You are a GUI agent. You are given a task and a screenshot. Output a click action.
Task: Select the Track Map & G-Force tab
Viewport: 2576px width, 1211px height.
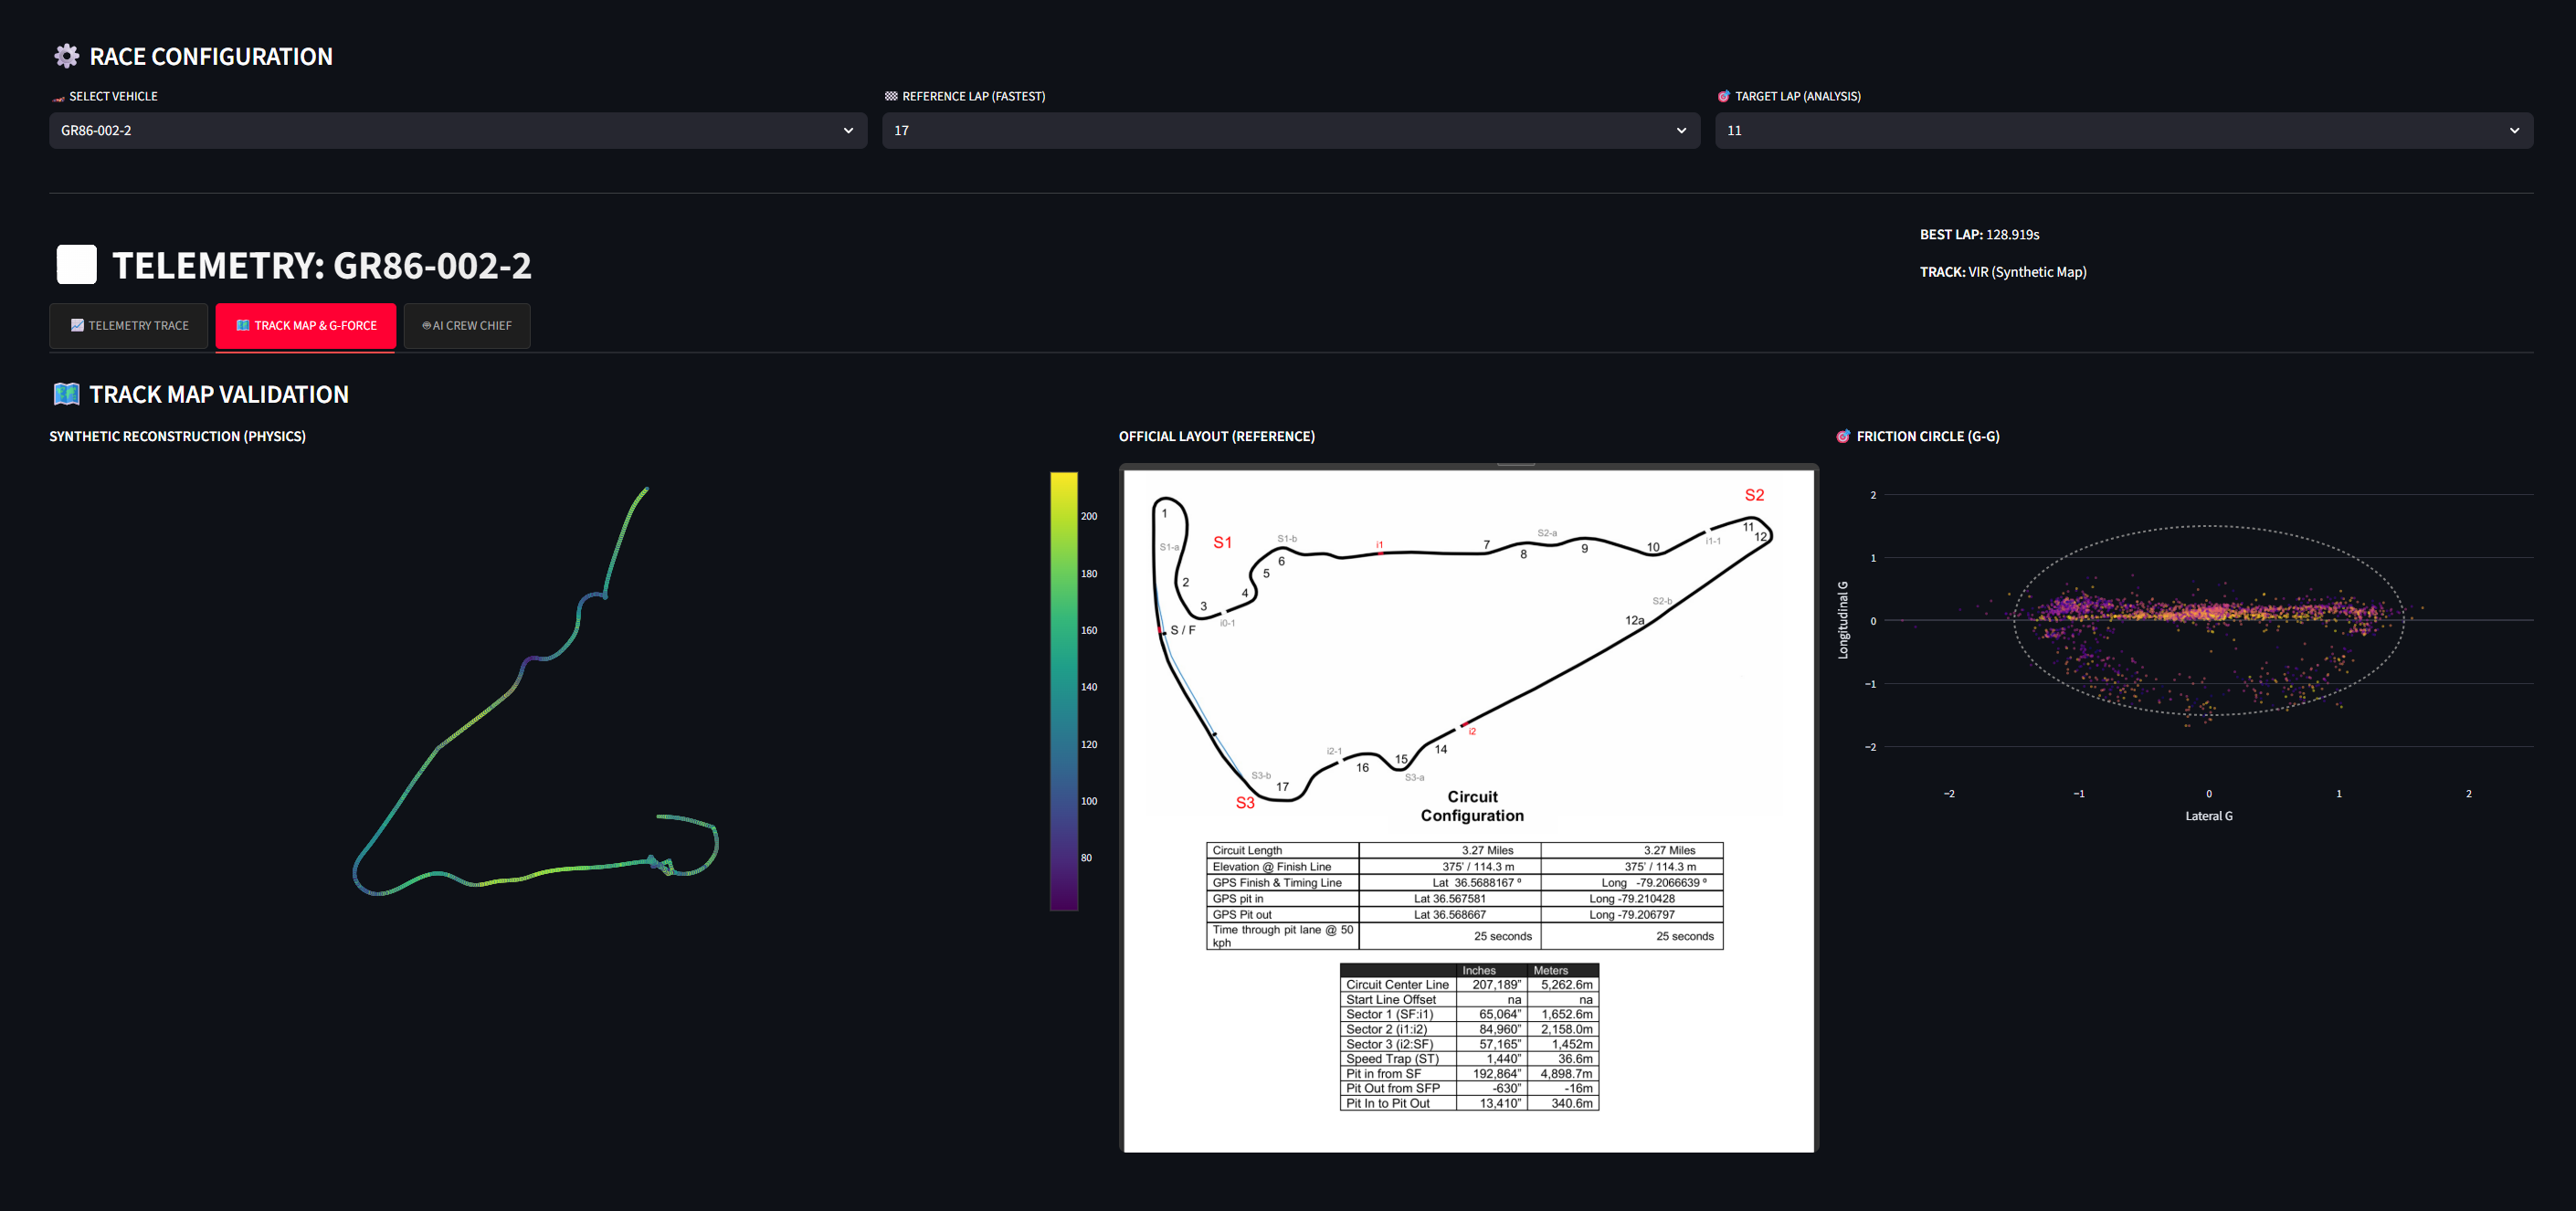(306, 326)
